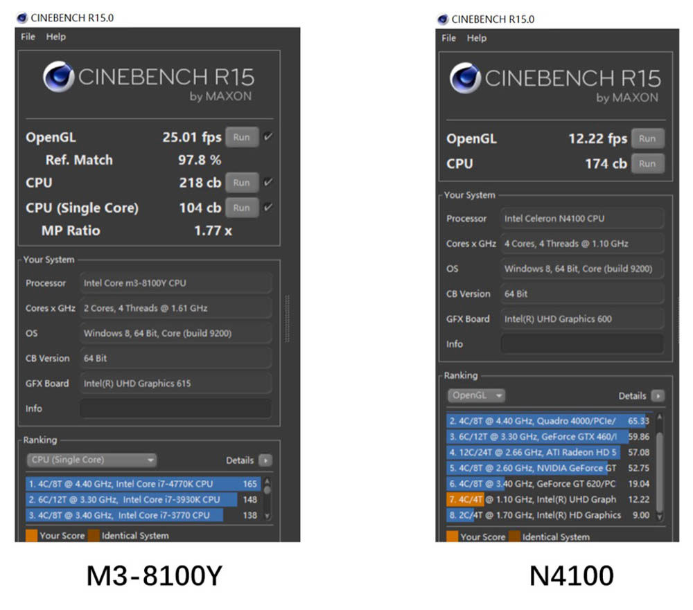Image resolution: width=693 pixels, height=610 pixels.
Task: Click the Cinebench app icon in the N4100 title bar
Action: tap(443, 19)
